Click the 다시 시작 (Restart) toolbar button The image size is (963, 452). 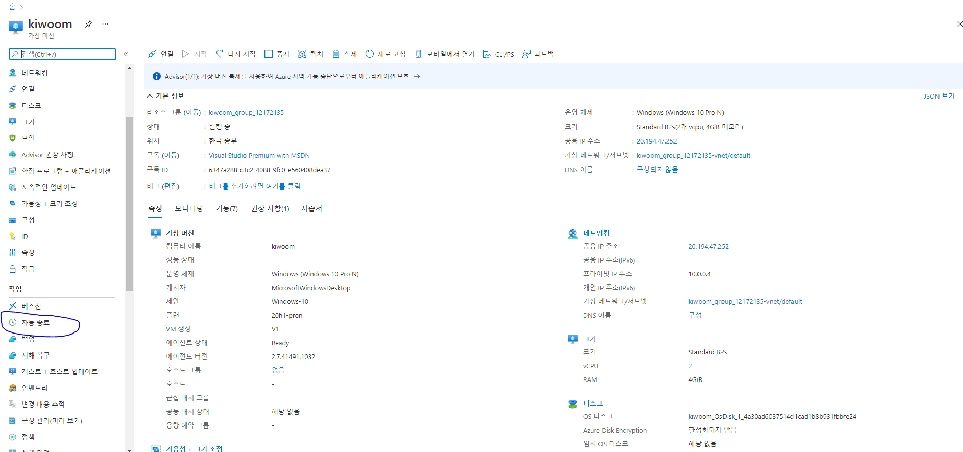click(236, 54)
